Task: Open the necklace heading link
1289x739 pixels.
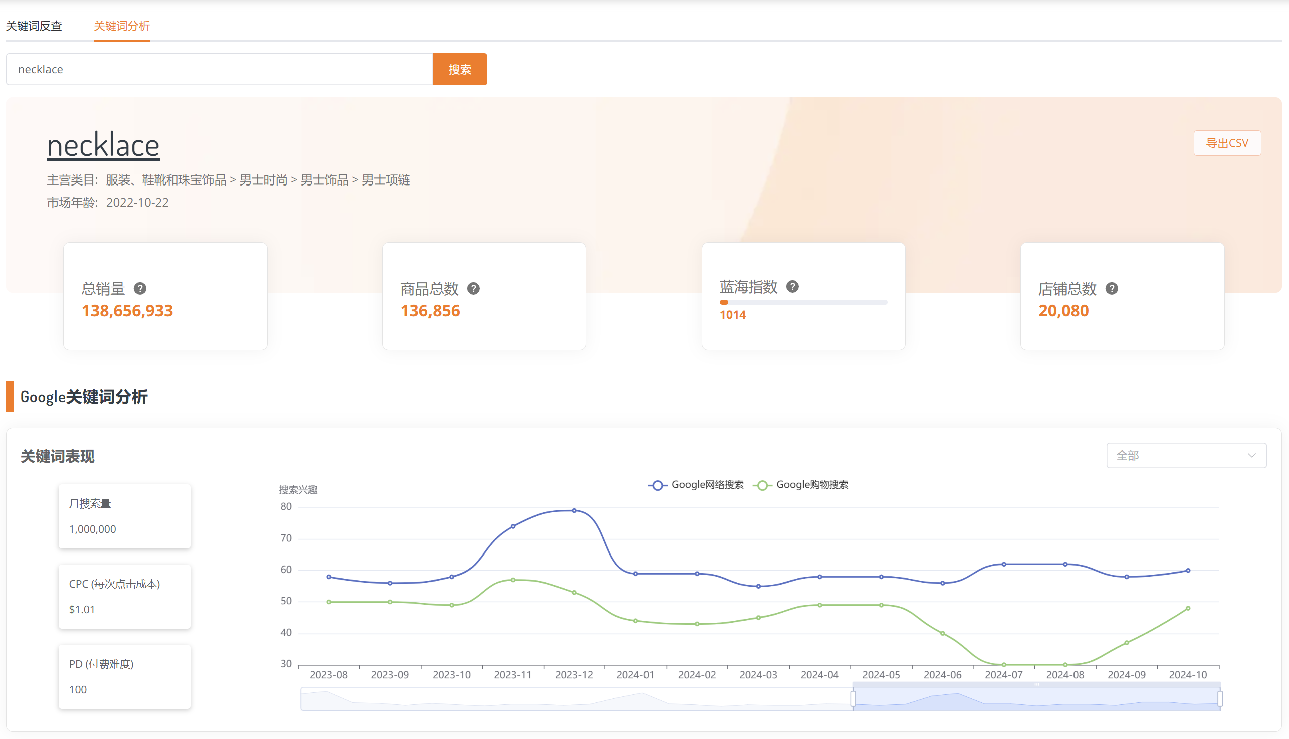Action: point(103,145)
